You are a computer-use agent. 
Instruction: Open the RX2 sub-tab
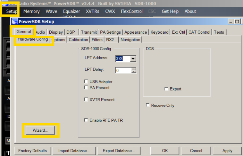pyautogui.click(x=111, y=40)
